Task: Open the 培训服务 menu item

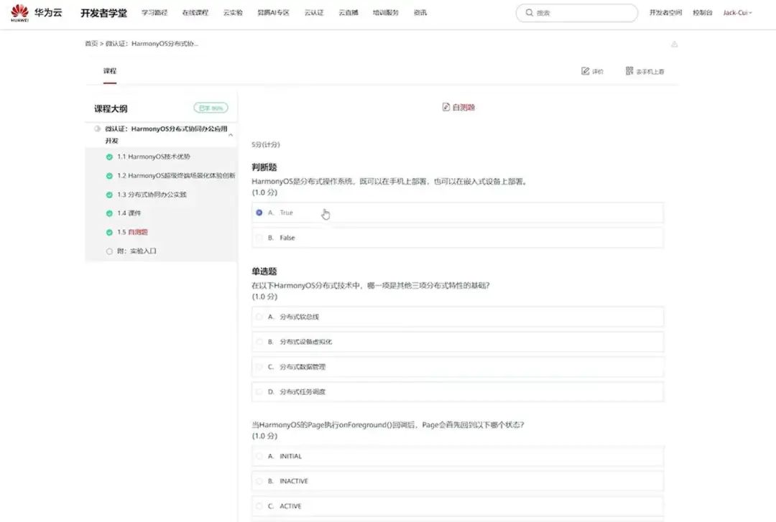Action: 386,13
